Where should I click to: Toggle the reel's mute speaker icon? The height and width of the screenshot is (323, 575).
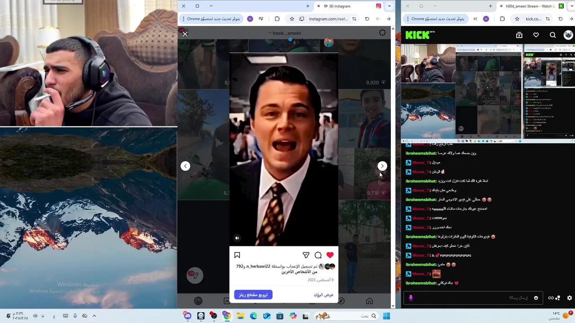click(237, 238)
